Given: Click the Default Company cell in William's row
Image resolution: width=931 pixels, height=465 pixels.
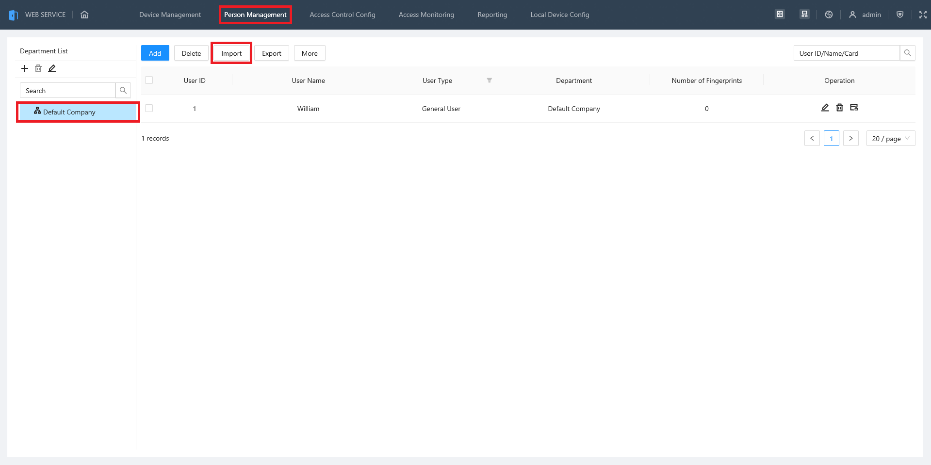Looking at the screenshot, I should pyautogui.click(x=574, y=109).
